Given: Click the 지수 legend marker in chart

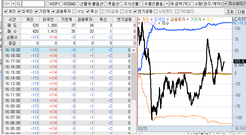Looking at the screenshot, I should pyautogui.click(x=160, y=23).
